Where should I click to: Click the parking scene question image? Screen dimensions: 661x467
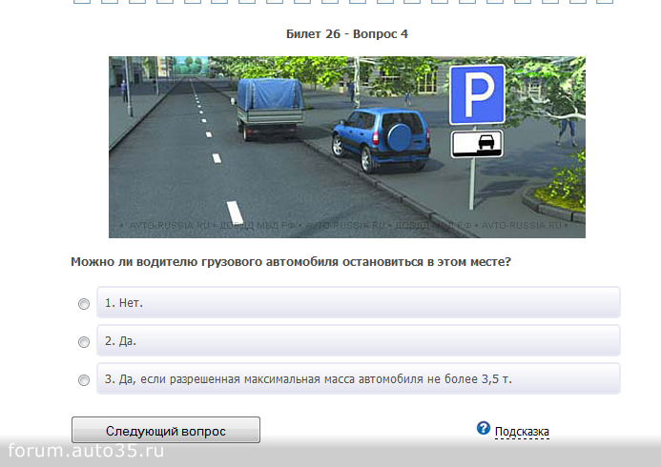(x=347, y=147)
